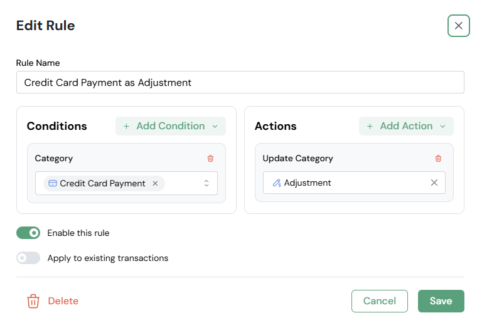Close the Edit Rule dialog

pos(458,26)
